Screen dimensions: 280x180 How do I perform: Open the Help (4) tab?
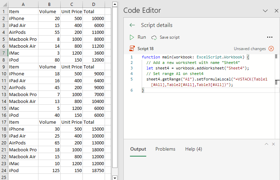coord(194,149)
